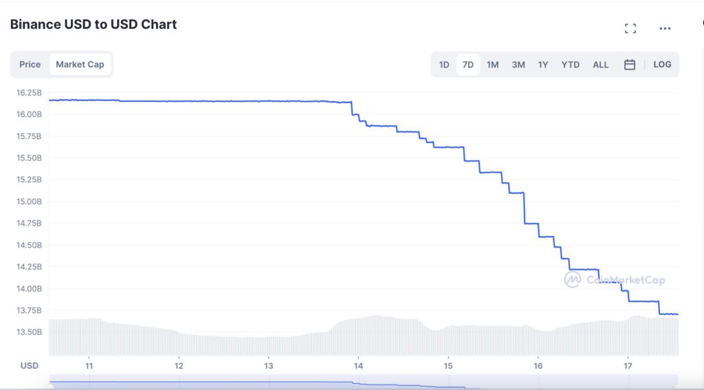Select the Market Cap tab
704x390 pixels.
[x=80, y=64]
